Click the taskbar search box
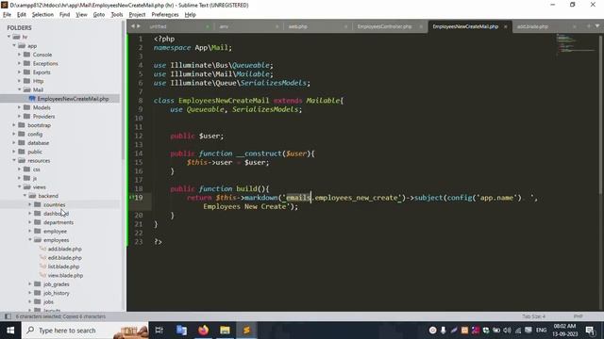 coord(85,331)
